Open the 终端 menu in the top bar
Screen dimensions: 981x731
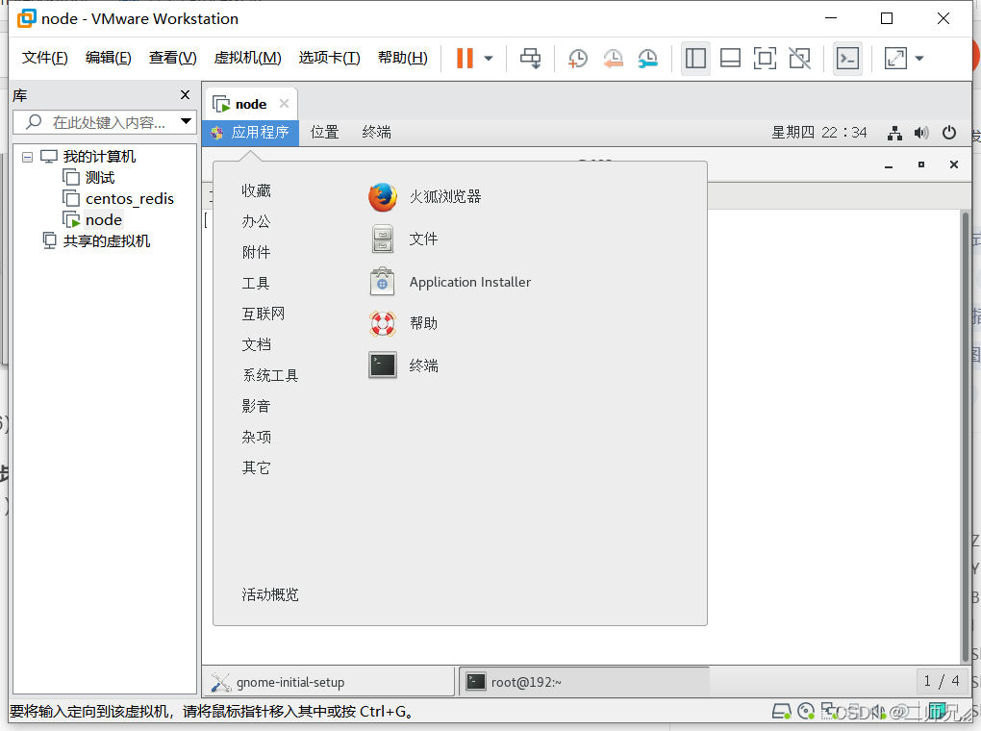pos(377,133)
